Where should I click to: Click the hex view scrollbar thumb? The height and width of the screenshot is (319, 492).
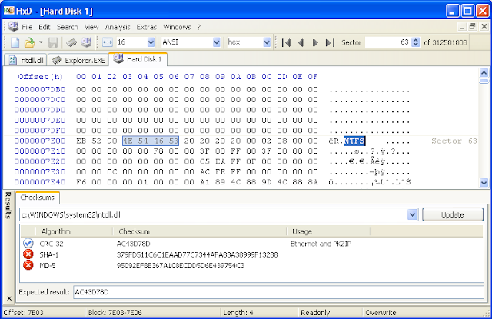point(484,81)
